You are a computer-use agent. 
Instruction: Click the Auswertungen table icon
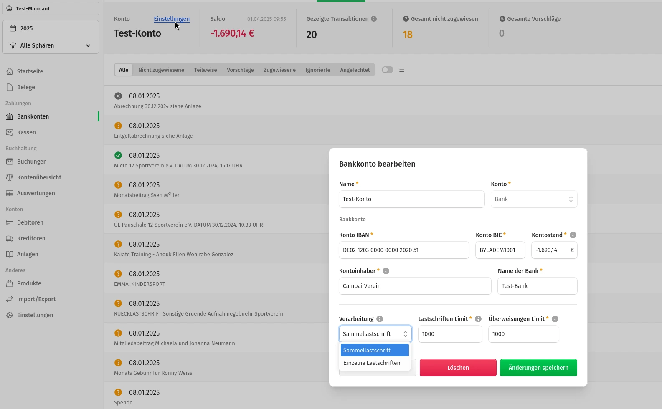10,193
